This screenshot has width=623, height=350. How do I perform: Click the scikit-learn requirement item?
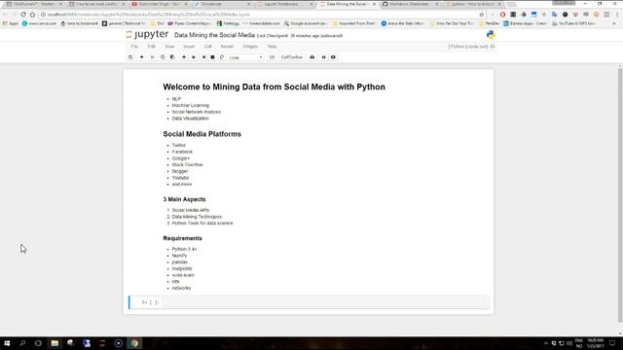[x=183, y=275]
